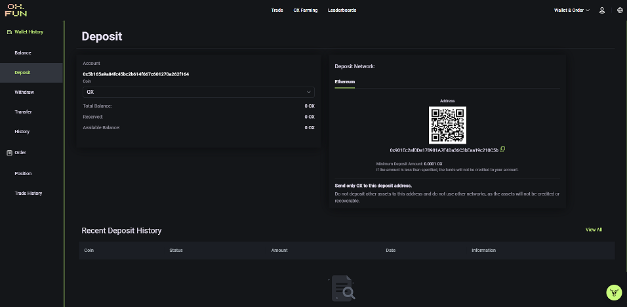Screen dimensions: 627x307
Task: Click the Wallet History folder icon
Action: pyautogui.click(x=10, y=32)
